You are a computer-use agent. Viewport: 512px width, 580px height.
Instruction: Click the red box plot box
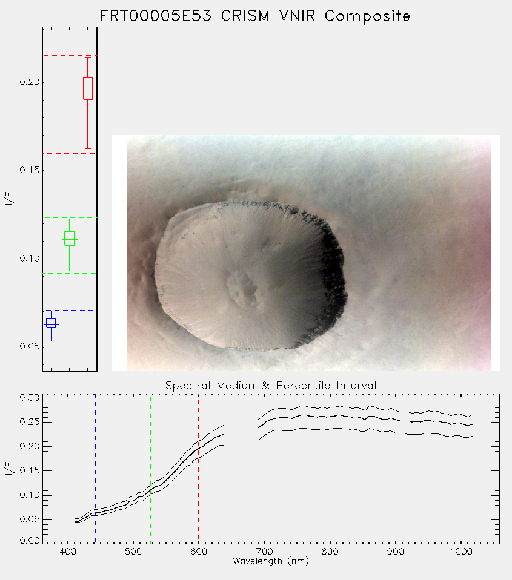(88, 88)
